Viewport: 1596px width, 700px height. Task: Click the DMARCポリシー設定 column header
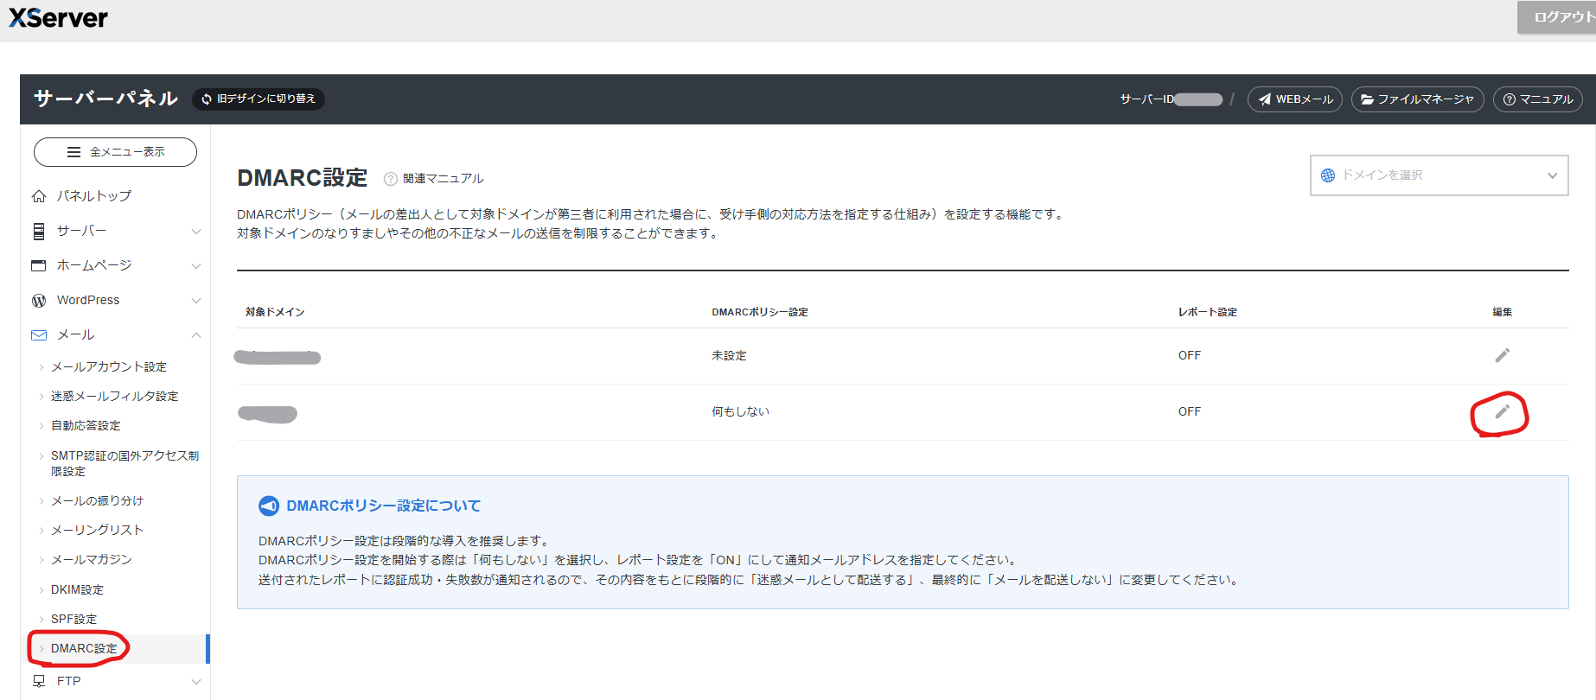pos(760,312)
